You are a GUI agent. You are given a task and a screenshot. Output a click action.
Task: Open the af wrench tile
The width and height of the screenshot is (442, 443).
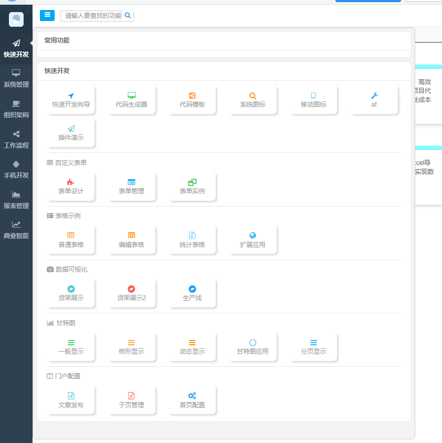point(374,100)
